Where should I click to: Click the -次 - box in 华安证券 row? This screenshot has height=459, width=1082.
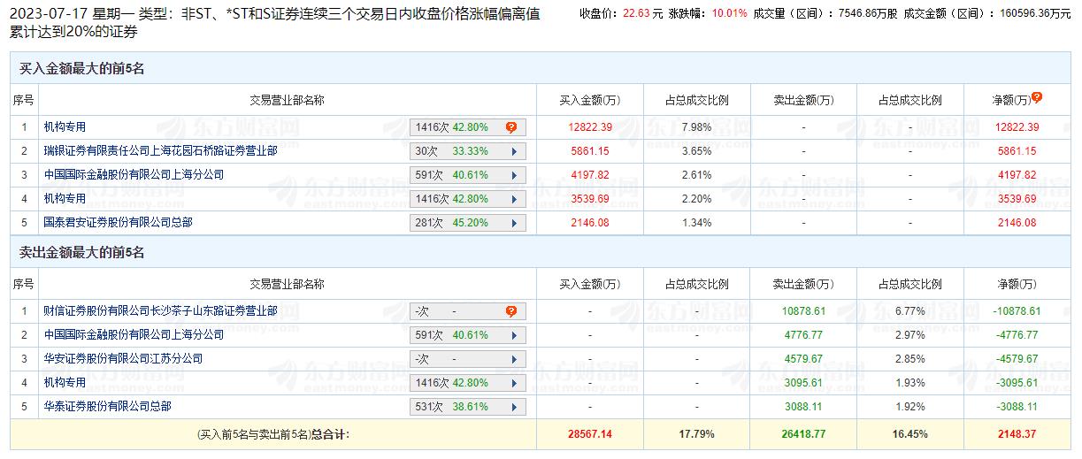coord(468,359)
